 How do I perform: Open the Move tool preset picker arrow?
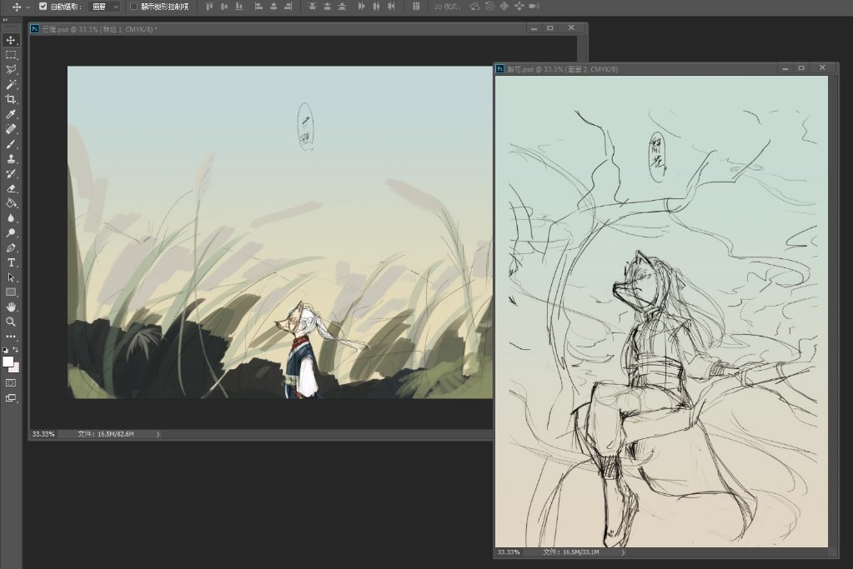pyautogui.click(x=28, y=7)
